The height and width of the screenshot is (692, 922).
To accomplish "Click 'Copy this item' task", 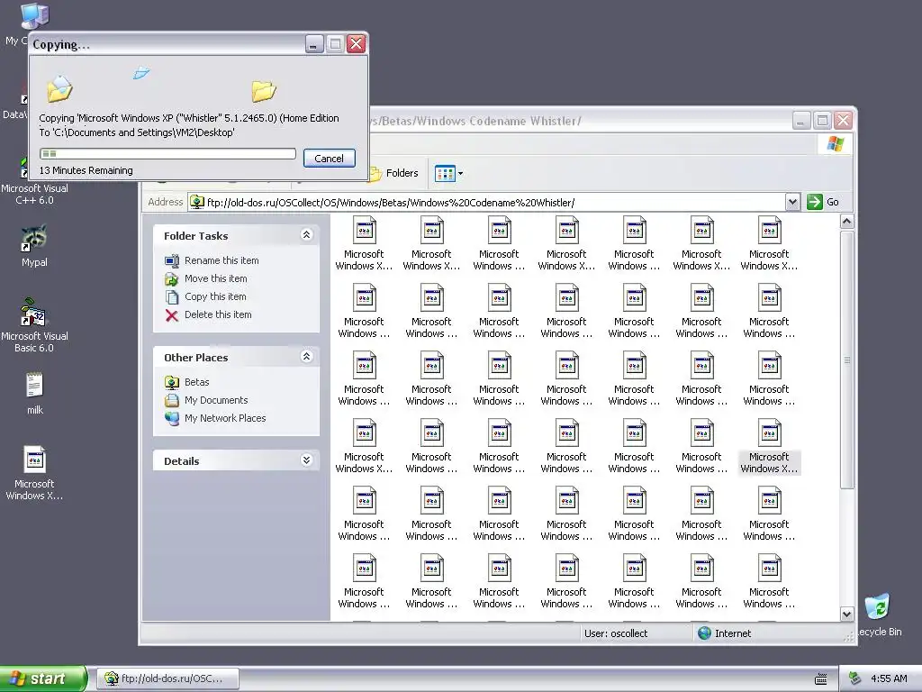I will [x=215, y=296].
